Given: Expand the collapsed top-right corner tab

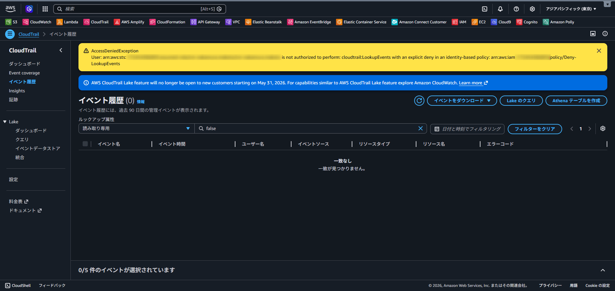Looking at the screenshot, I should [607, 4].
